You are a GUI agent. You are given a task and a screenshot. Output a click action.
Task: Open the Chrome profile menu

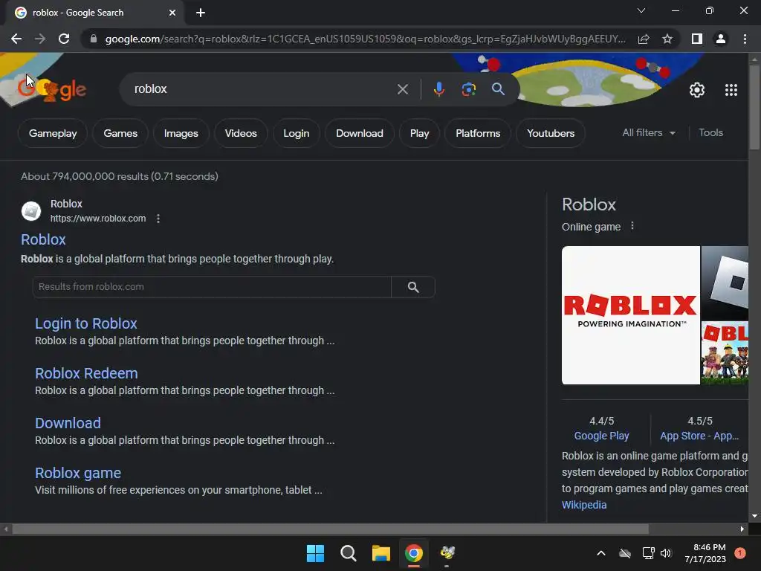[721, 39]
